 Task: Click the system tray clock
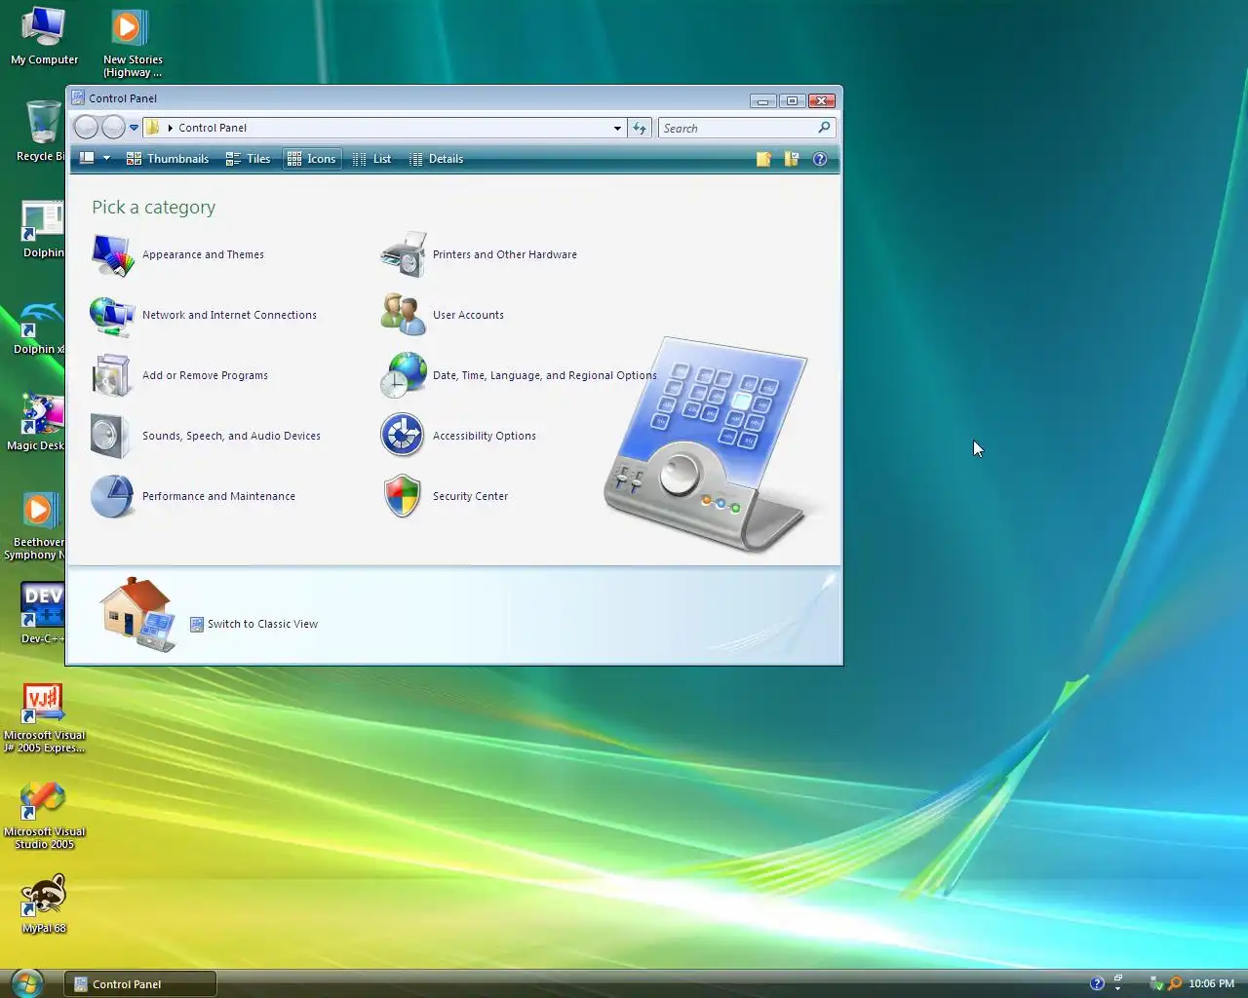pyautogui.click(x=1211, y=983)
